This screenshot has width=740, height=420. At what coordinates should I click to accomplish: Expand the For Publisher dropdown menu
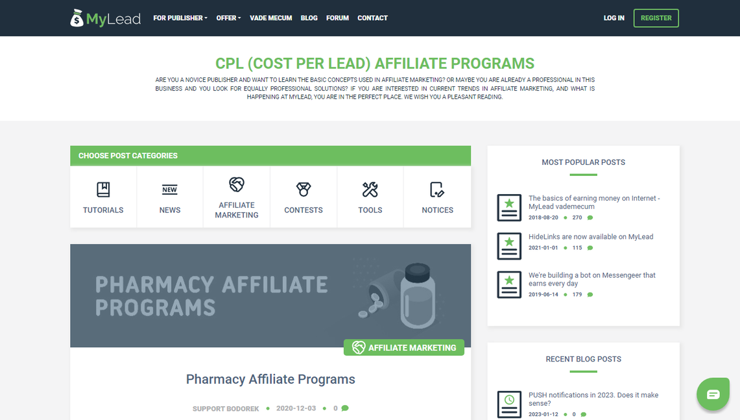coord(180,18)
